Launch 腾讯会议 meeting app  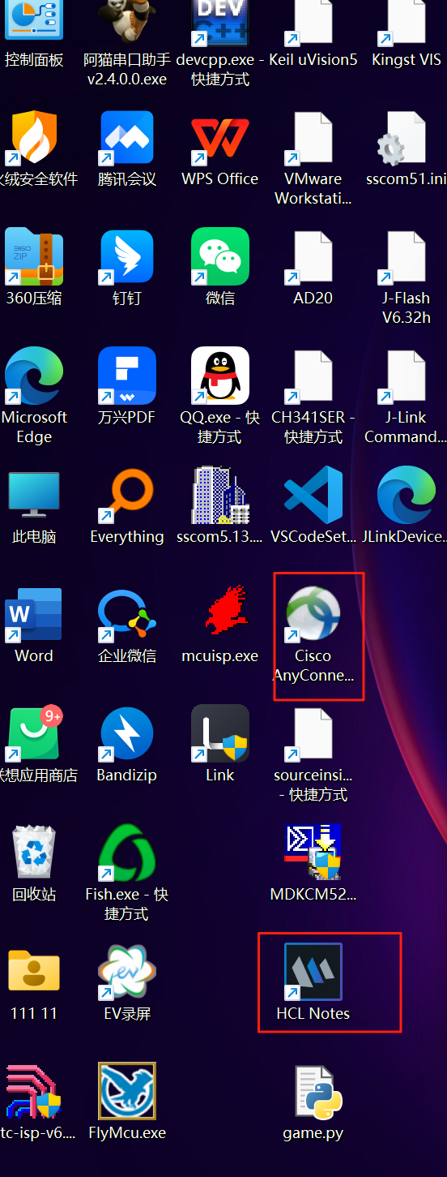pos(127,140)
